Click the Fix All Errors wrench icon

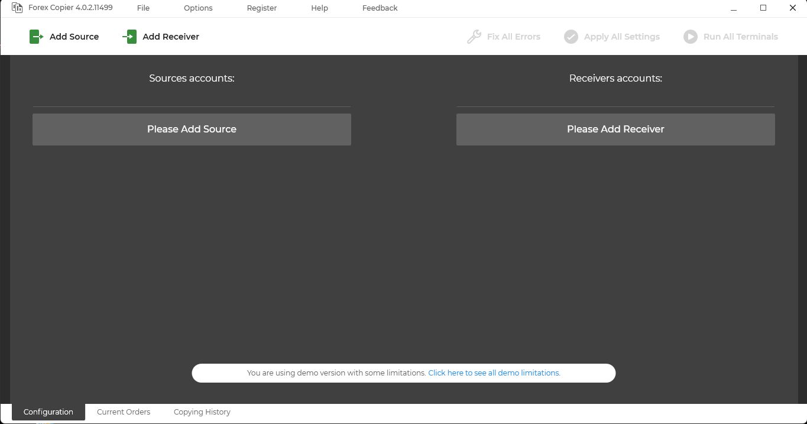click(x=474, y=36)
